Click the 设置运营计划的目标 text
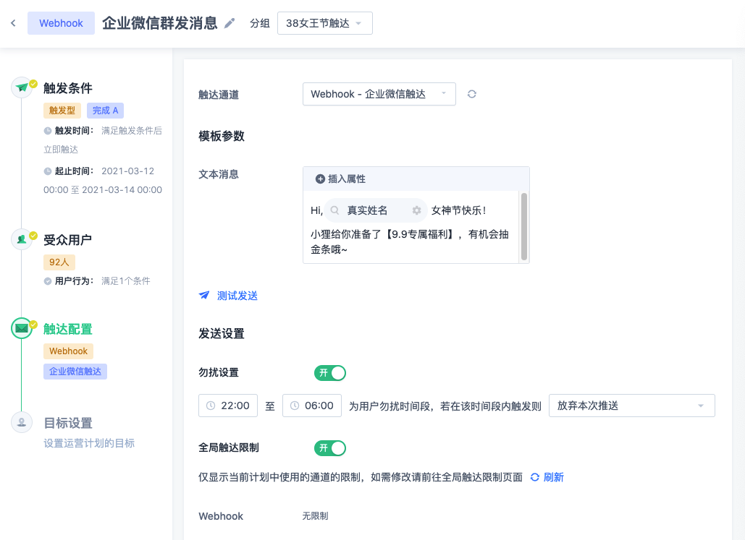 pos(89,443)
